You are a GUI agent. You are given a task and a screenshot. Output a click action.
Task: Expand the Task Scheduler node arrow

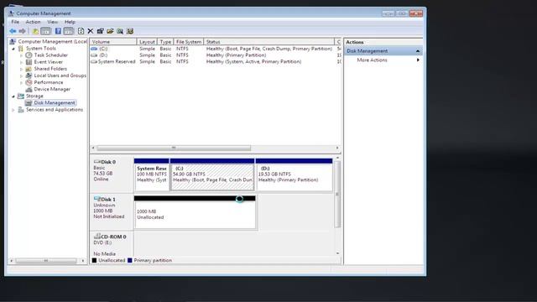click(x=21, y=55)
